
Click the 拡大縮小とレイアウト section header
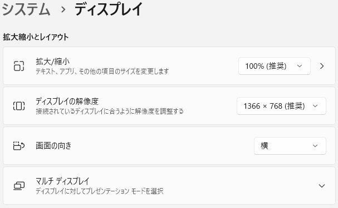36,37
